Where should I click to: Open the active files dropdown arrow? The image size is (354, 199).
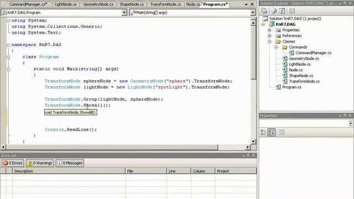tap(246, 4)
